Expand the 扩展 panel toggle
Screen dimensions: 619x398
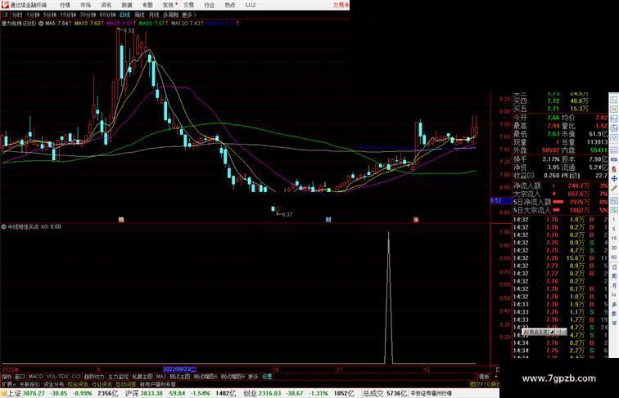[x=8, y=384]
